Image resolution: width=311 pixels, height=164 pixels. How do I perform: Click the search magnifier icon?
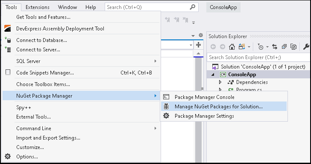192,7
